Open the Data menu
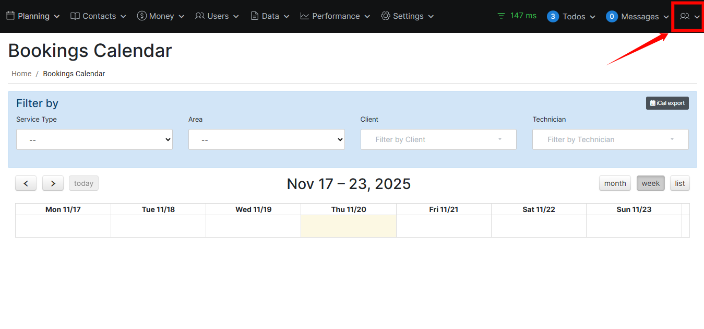Viewport: 704px width, 329px height. pos(270,16)
